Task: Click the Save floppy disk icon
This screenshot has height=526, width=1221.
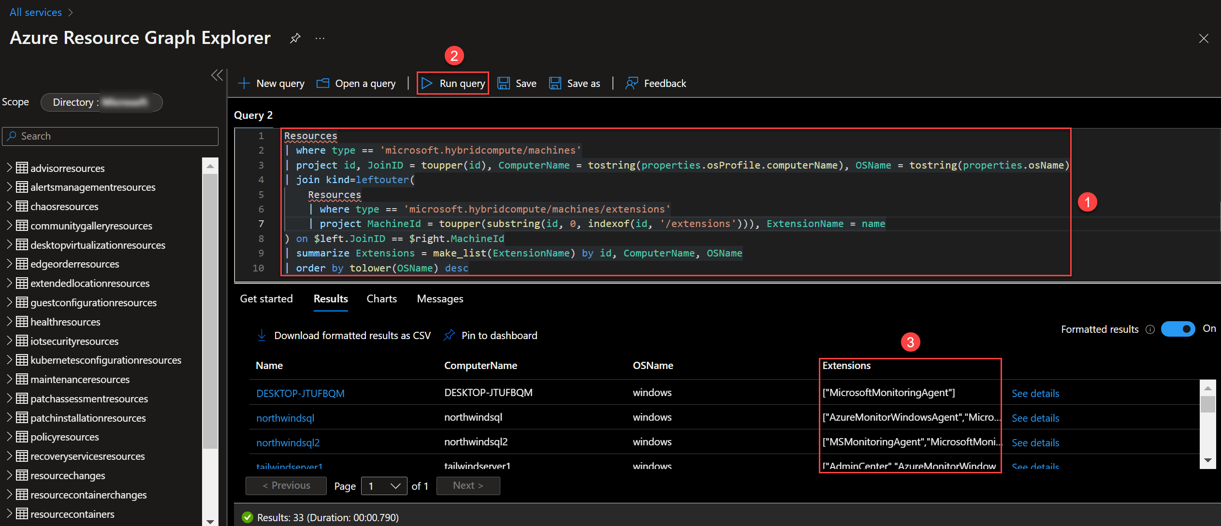Action: (x=504, y=83)
